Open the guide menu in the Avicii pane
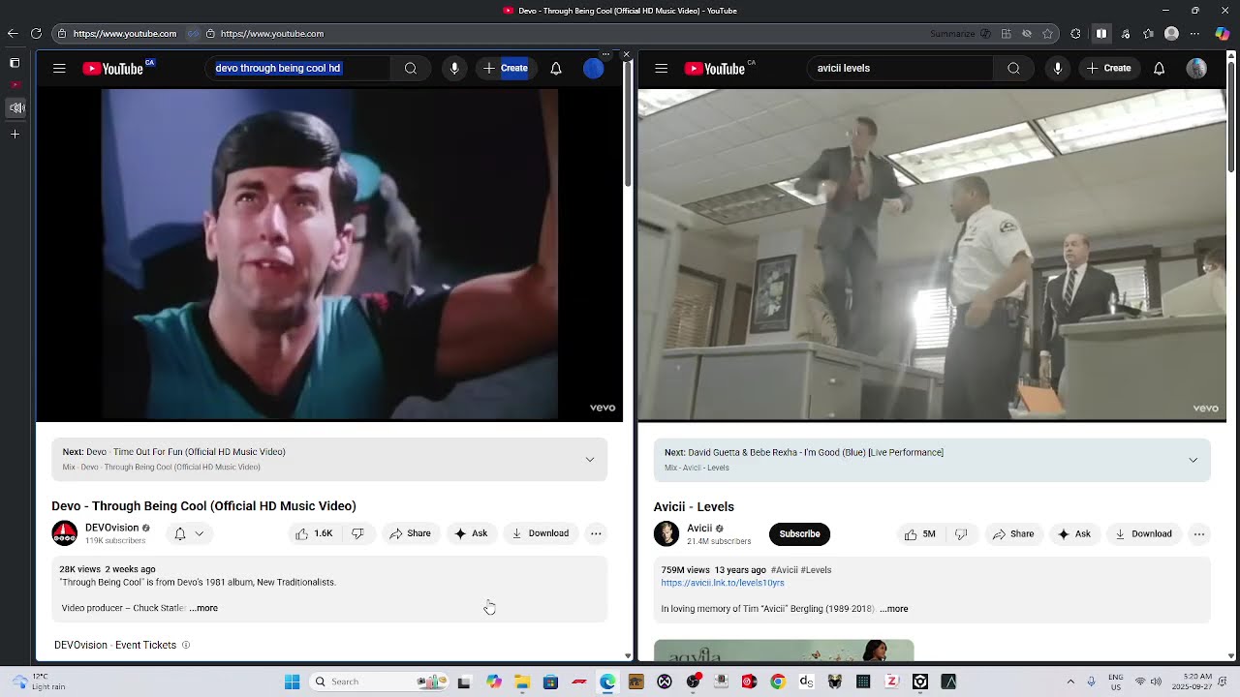This screenshot has height=697, width=1240. pyautogui.click(x=661, y=69)
